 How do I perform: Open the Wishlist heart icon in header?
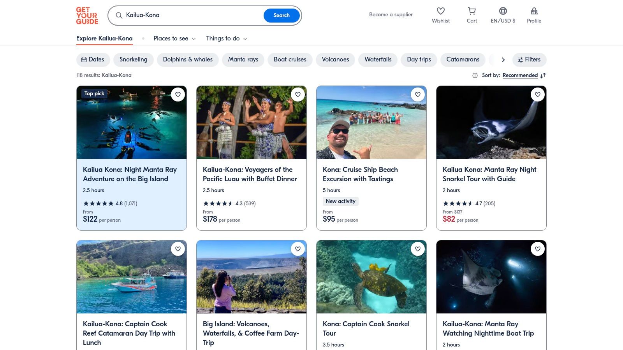pyautogui.click(x=440, y=11)
